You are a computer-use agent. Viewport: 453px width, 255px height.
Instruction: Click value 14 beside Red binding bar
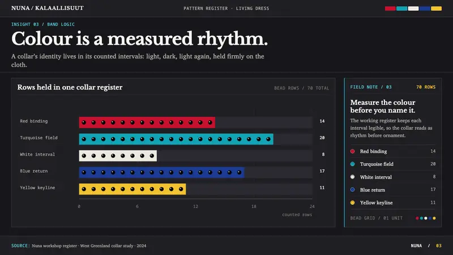(322, 121)
